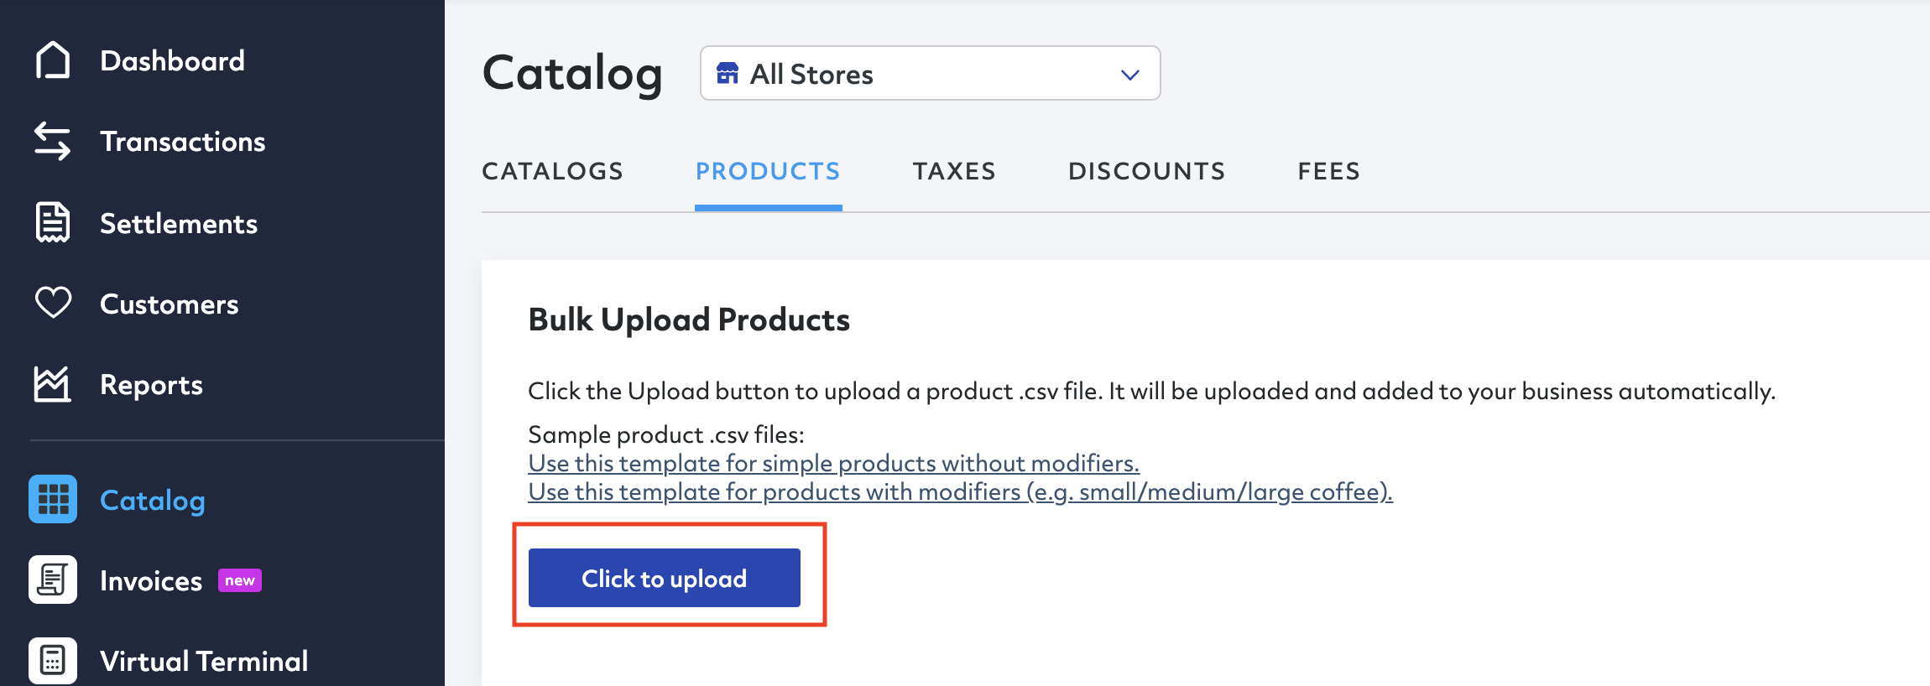Click the Settlements receipt icon
1930x686 pixels.
tap(53, 222)
